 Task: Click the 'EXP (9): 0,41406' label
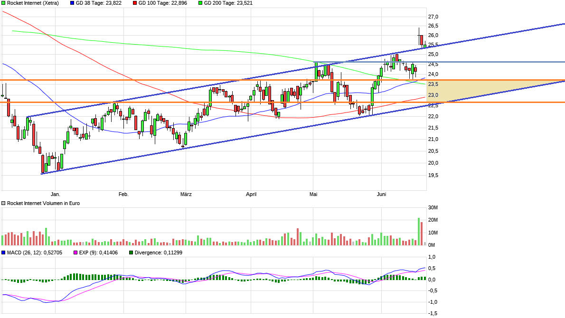tap(98, 253)
